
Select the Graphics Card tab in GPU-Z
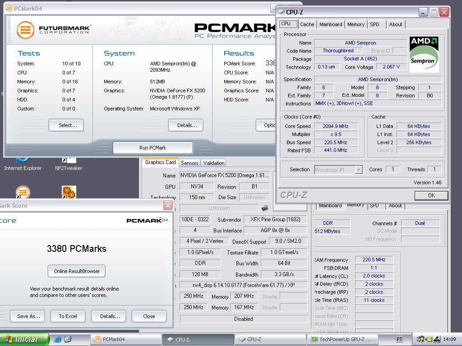click(160, 162)
